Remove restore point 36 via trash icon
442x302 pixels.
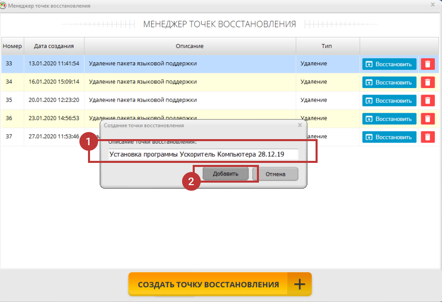pyautogui.click(x=428, y=118)
